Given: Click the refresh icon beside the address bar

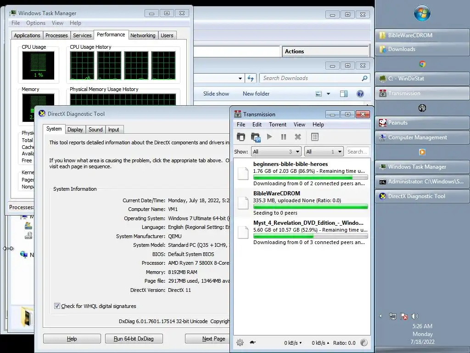Looking at the screenshot, I should tap(251, 78).
